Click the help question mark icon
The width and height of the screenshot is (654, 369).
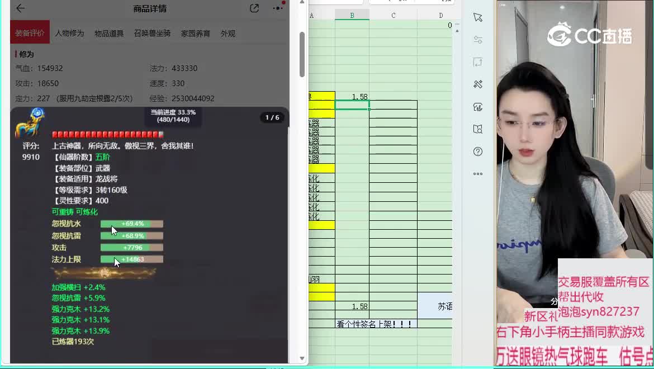(x=477, y=152)
